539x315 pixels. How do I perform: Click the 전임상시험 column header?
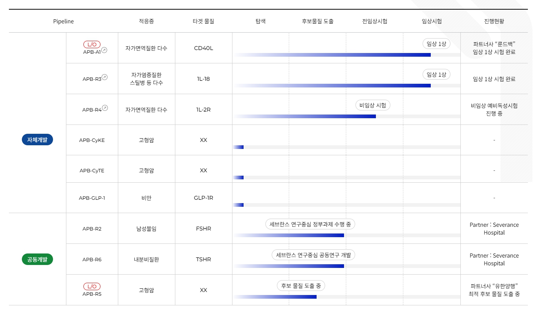tap(375, 21)
